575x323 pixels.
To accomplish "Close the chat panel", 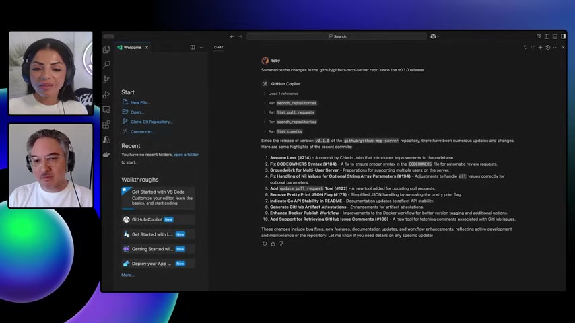I will click(564, 47).
